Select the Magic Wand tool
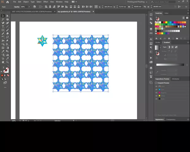Screen dimensions: 190x152 3,19
